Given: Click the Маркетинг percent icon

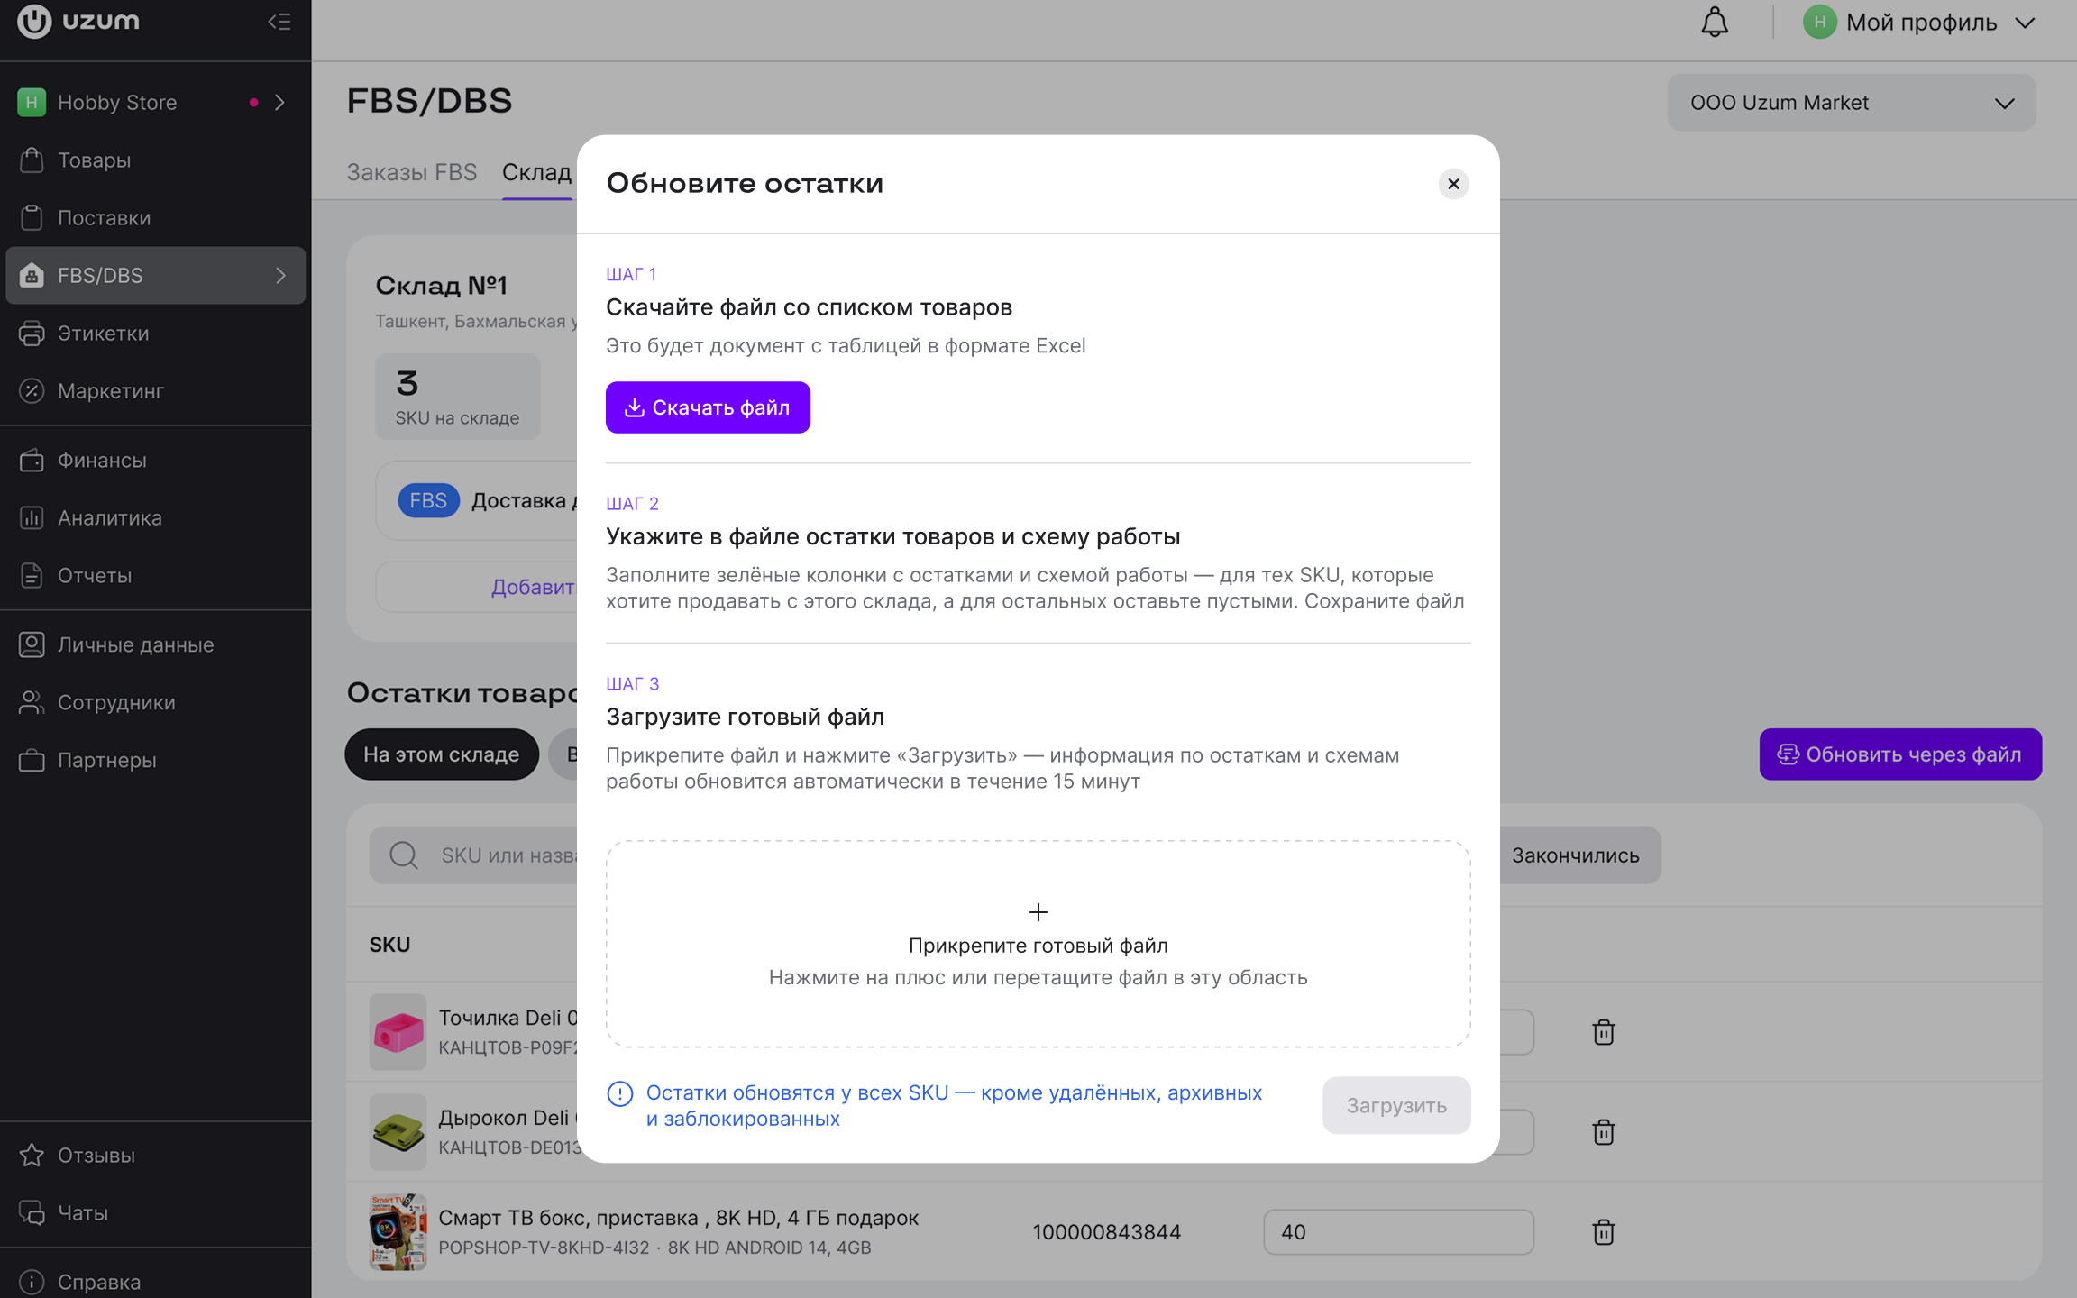Looking at the screenshot, I should tap(32, 390).
